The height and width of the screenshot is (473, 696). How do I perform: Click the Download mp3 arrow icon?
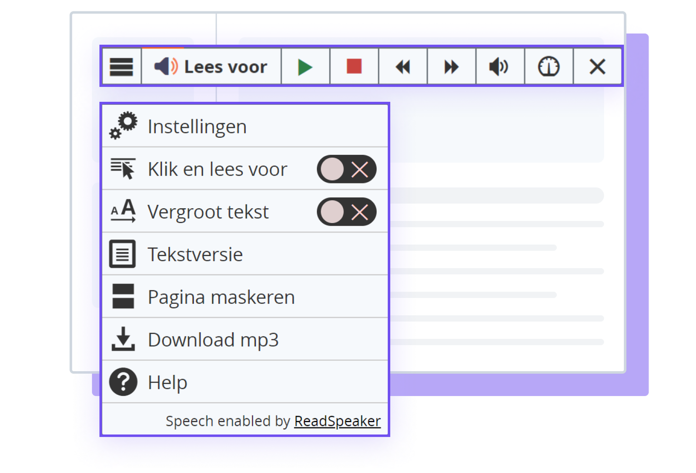[x=123, y=340]
